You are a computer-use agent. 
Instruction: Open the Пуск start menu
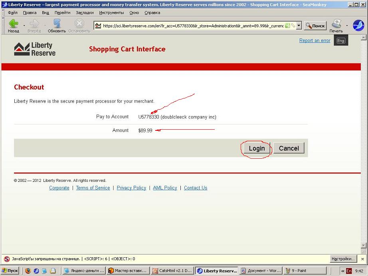(x=10, y=270)
